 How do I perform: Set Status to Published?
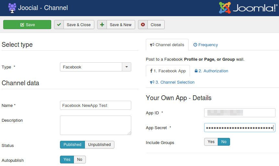(x=72, y=145)
